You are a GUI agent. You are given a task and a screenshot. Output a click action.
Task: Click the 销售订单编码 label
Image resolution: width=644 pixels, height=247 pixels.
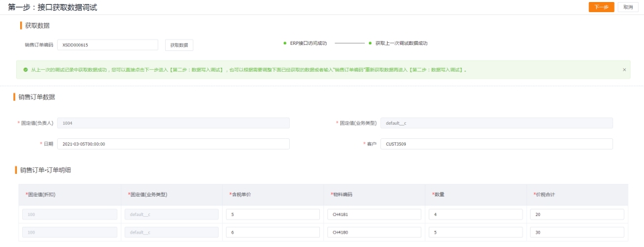tap(39, 45)
